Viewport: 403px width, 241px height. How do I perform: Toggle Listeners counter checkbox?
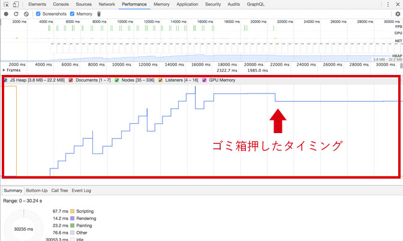coord(160,80)
